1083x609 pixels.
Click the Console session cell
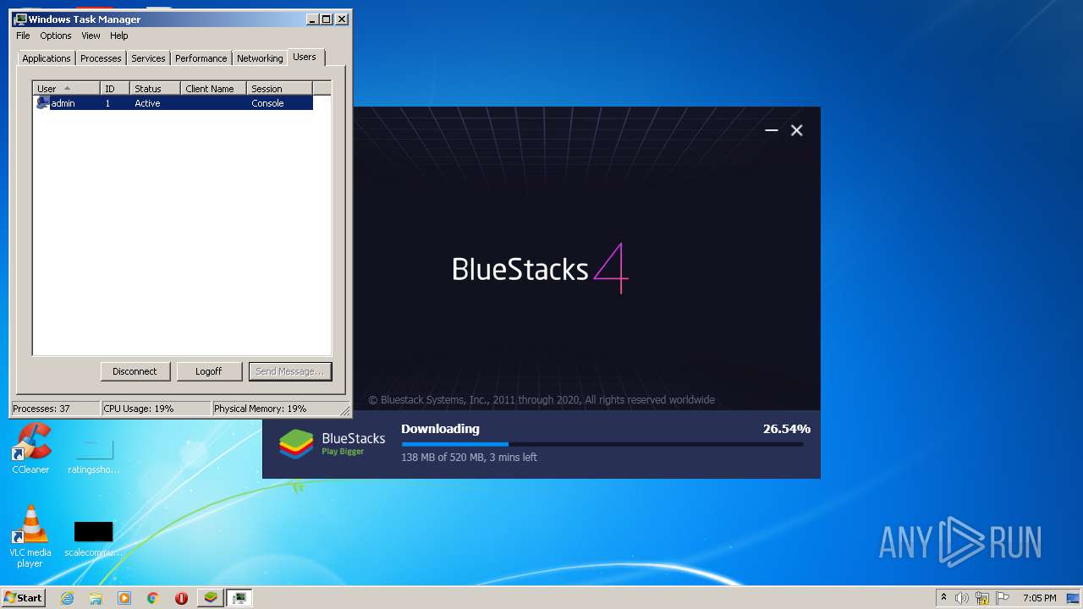click(x=267, y=103)
